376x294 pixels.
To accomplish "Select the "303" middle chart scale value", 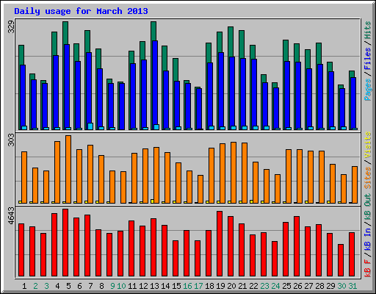I will 11,140.
